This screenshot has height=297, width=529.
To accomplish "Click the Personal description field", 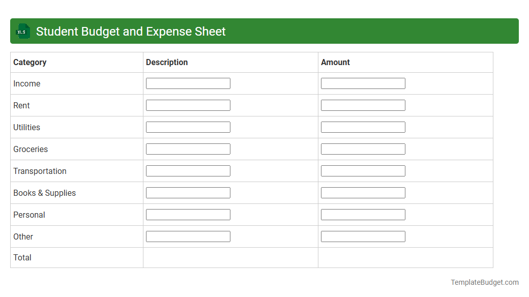I will coord(188,214).
